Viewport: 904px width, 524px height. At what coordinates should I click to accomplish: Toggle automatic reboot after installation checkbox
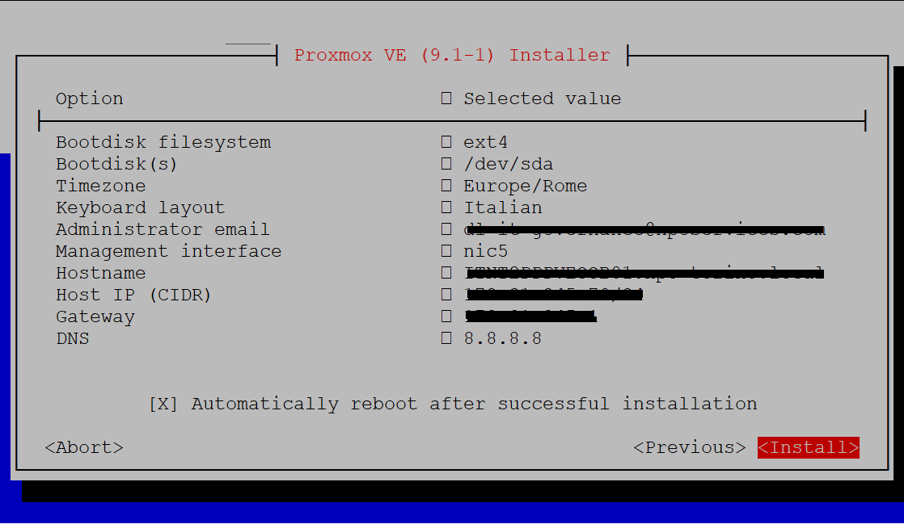163,404
